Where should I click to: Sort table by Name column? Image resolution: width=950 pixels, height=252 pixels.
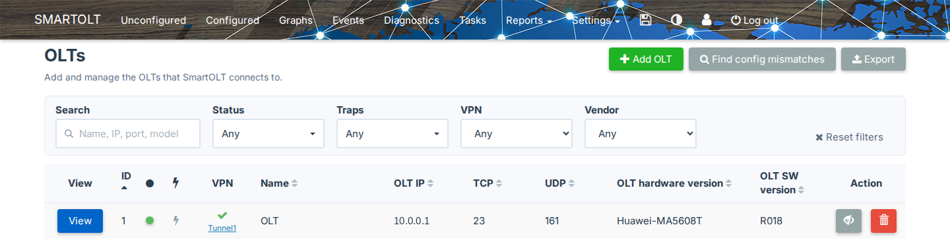click(x=279, y=183)
